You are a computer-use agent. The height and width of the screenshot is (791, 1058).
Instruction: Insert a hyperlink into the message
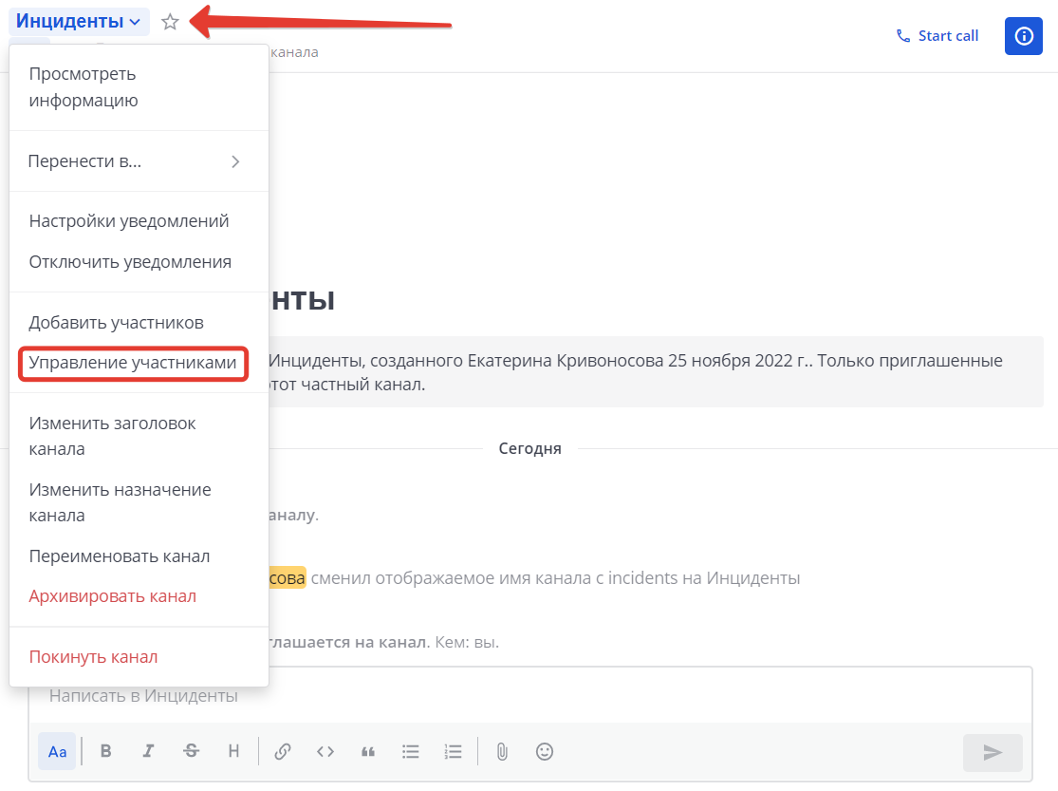(x=282, y=751)
